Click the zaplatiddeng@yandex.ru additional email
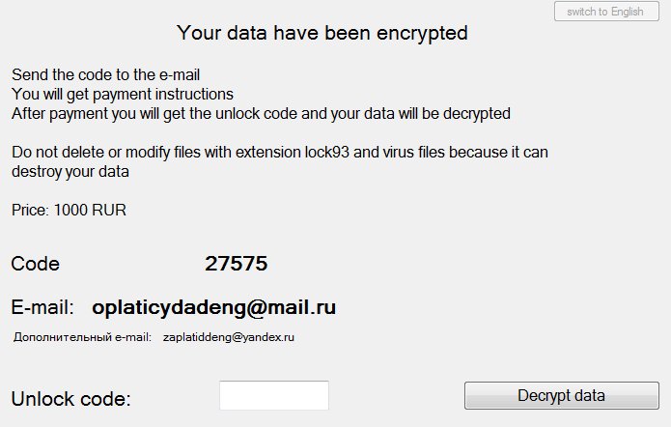Image resolution: width=671 pixels, height=427 pixels. [x=229, y=337]
